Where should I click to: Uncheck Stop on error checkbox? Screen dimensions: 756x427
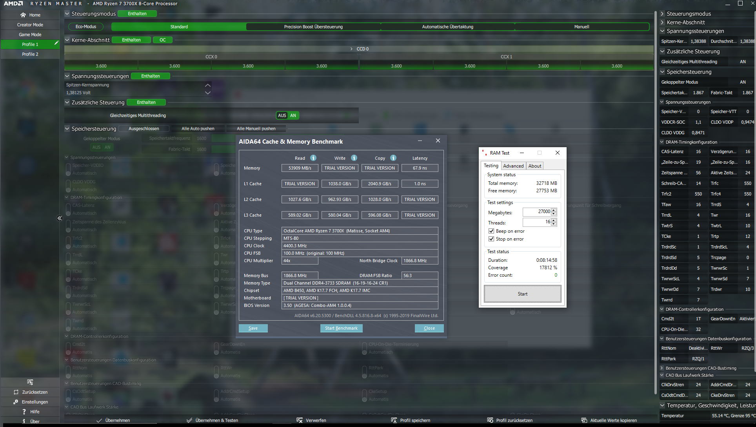click(491, 239)
